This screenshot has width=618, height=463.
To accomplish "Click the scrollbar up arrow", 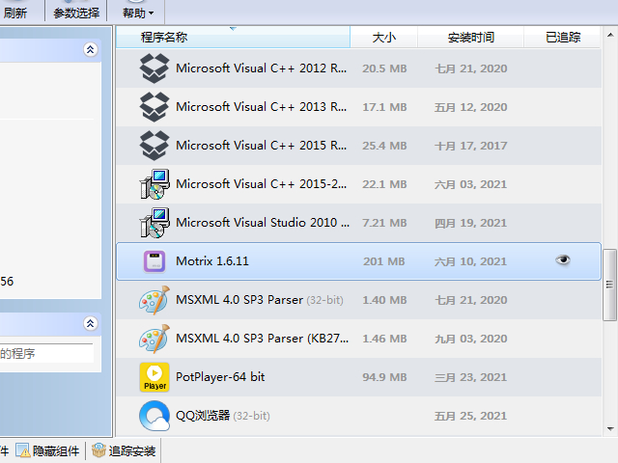I will tap(610, 35).
